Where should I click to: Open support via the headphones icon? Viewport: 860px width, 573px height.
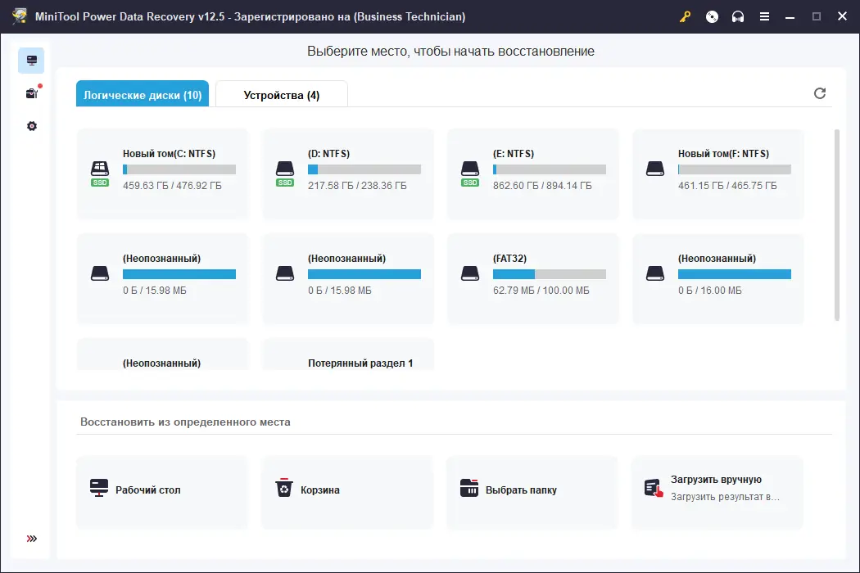coord(738,16)
